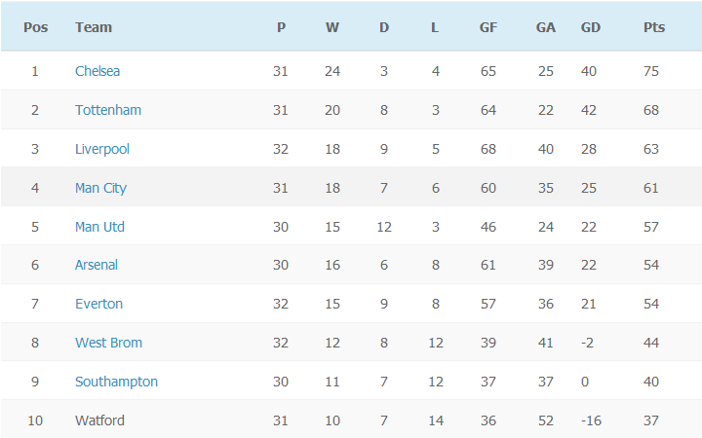
Task: Click Watford in the table
Action: click(99, 420)
